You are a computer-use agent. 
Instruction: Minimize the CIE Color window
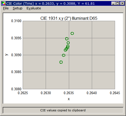coord(113,3)
